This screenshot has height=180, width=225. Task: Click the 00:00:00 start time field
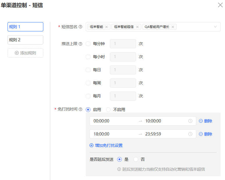pos(101,121)
